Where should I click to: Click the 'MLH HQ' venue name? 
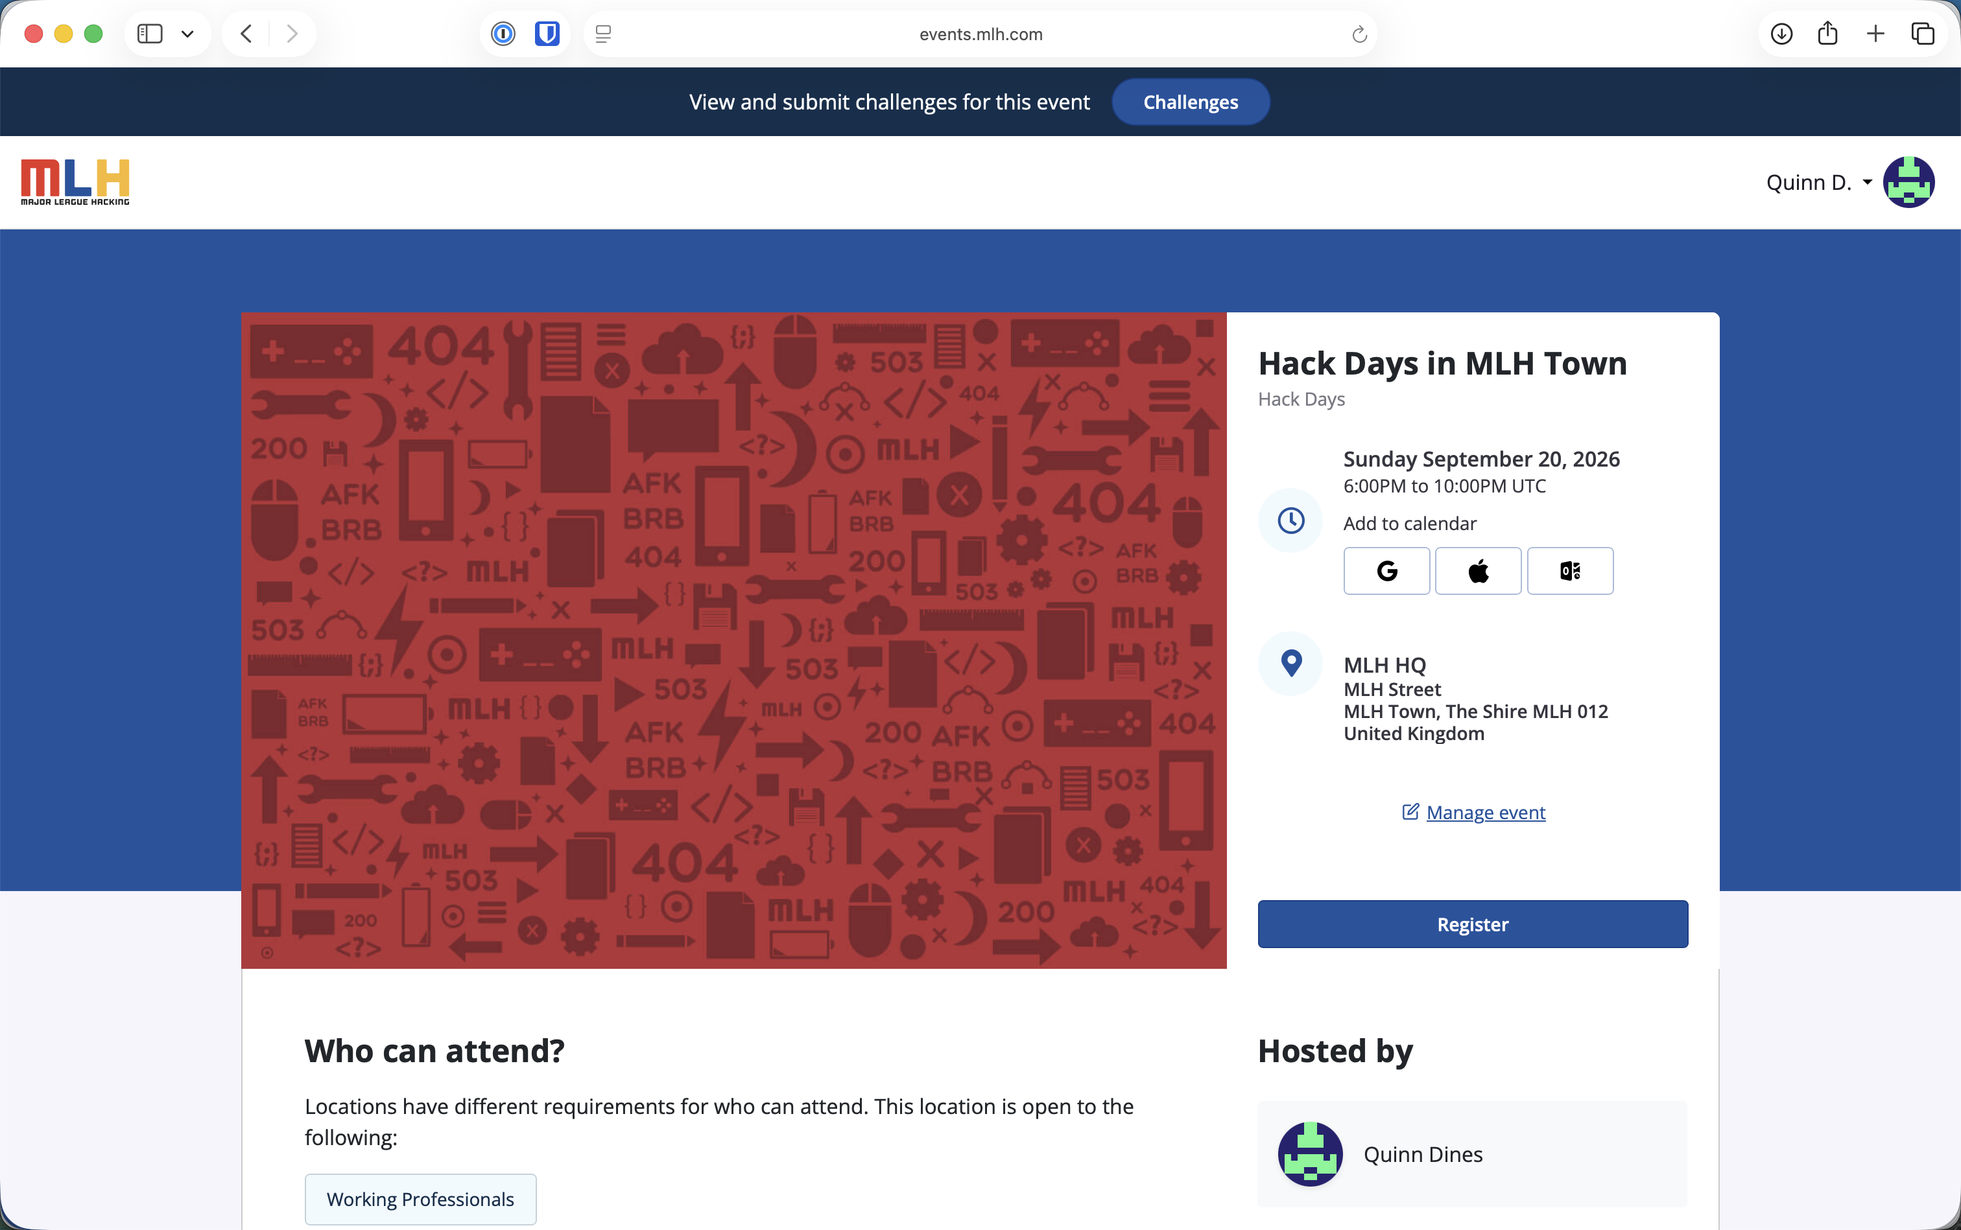pyautogui.click(x=1385, y=666)
